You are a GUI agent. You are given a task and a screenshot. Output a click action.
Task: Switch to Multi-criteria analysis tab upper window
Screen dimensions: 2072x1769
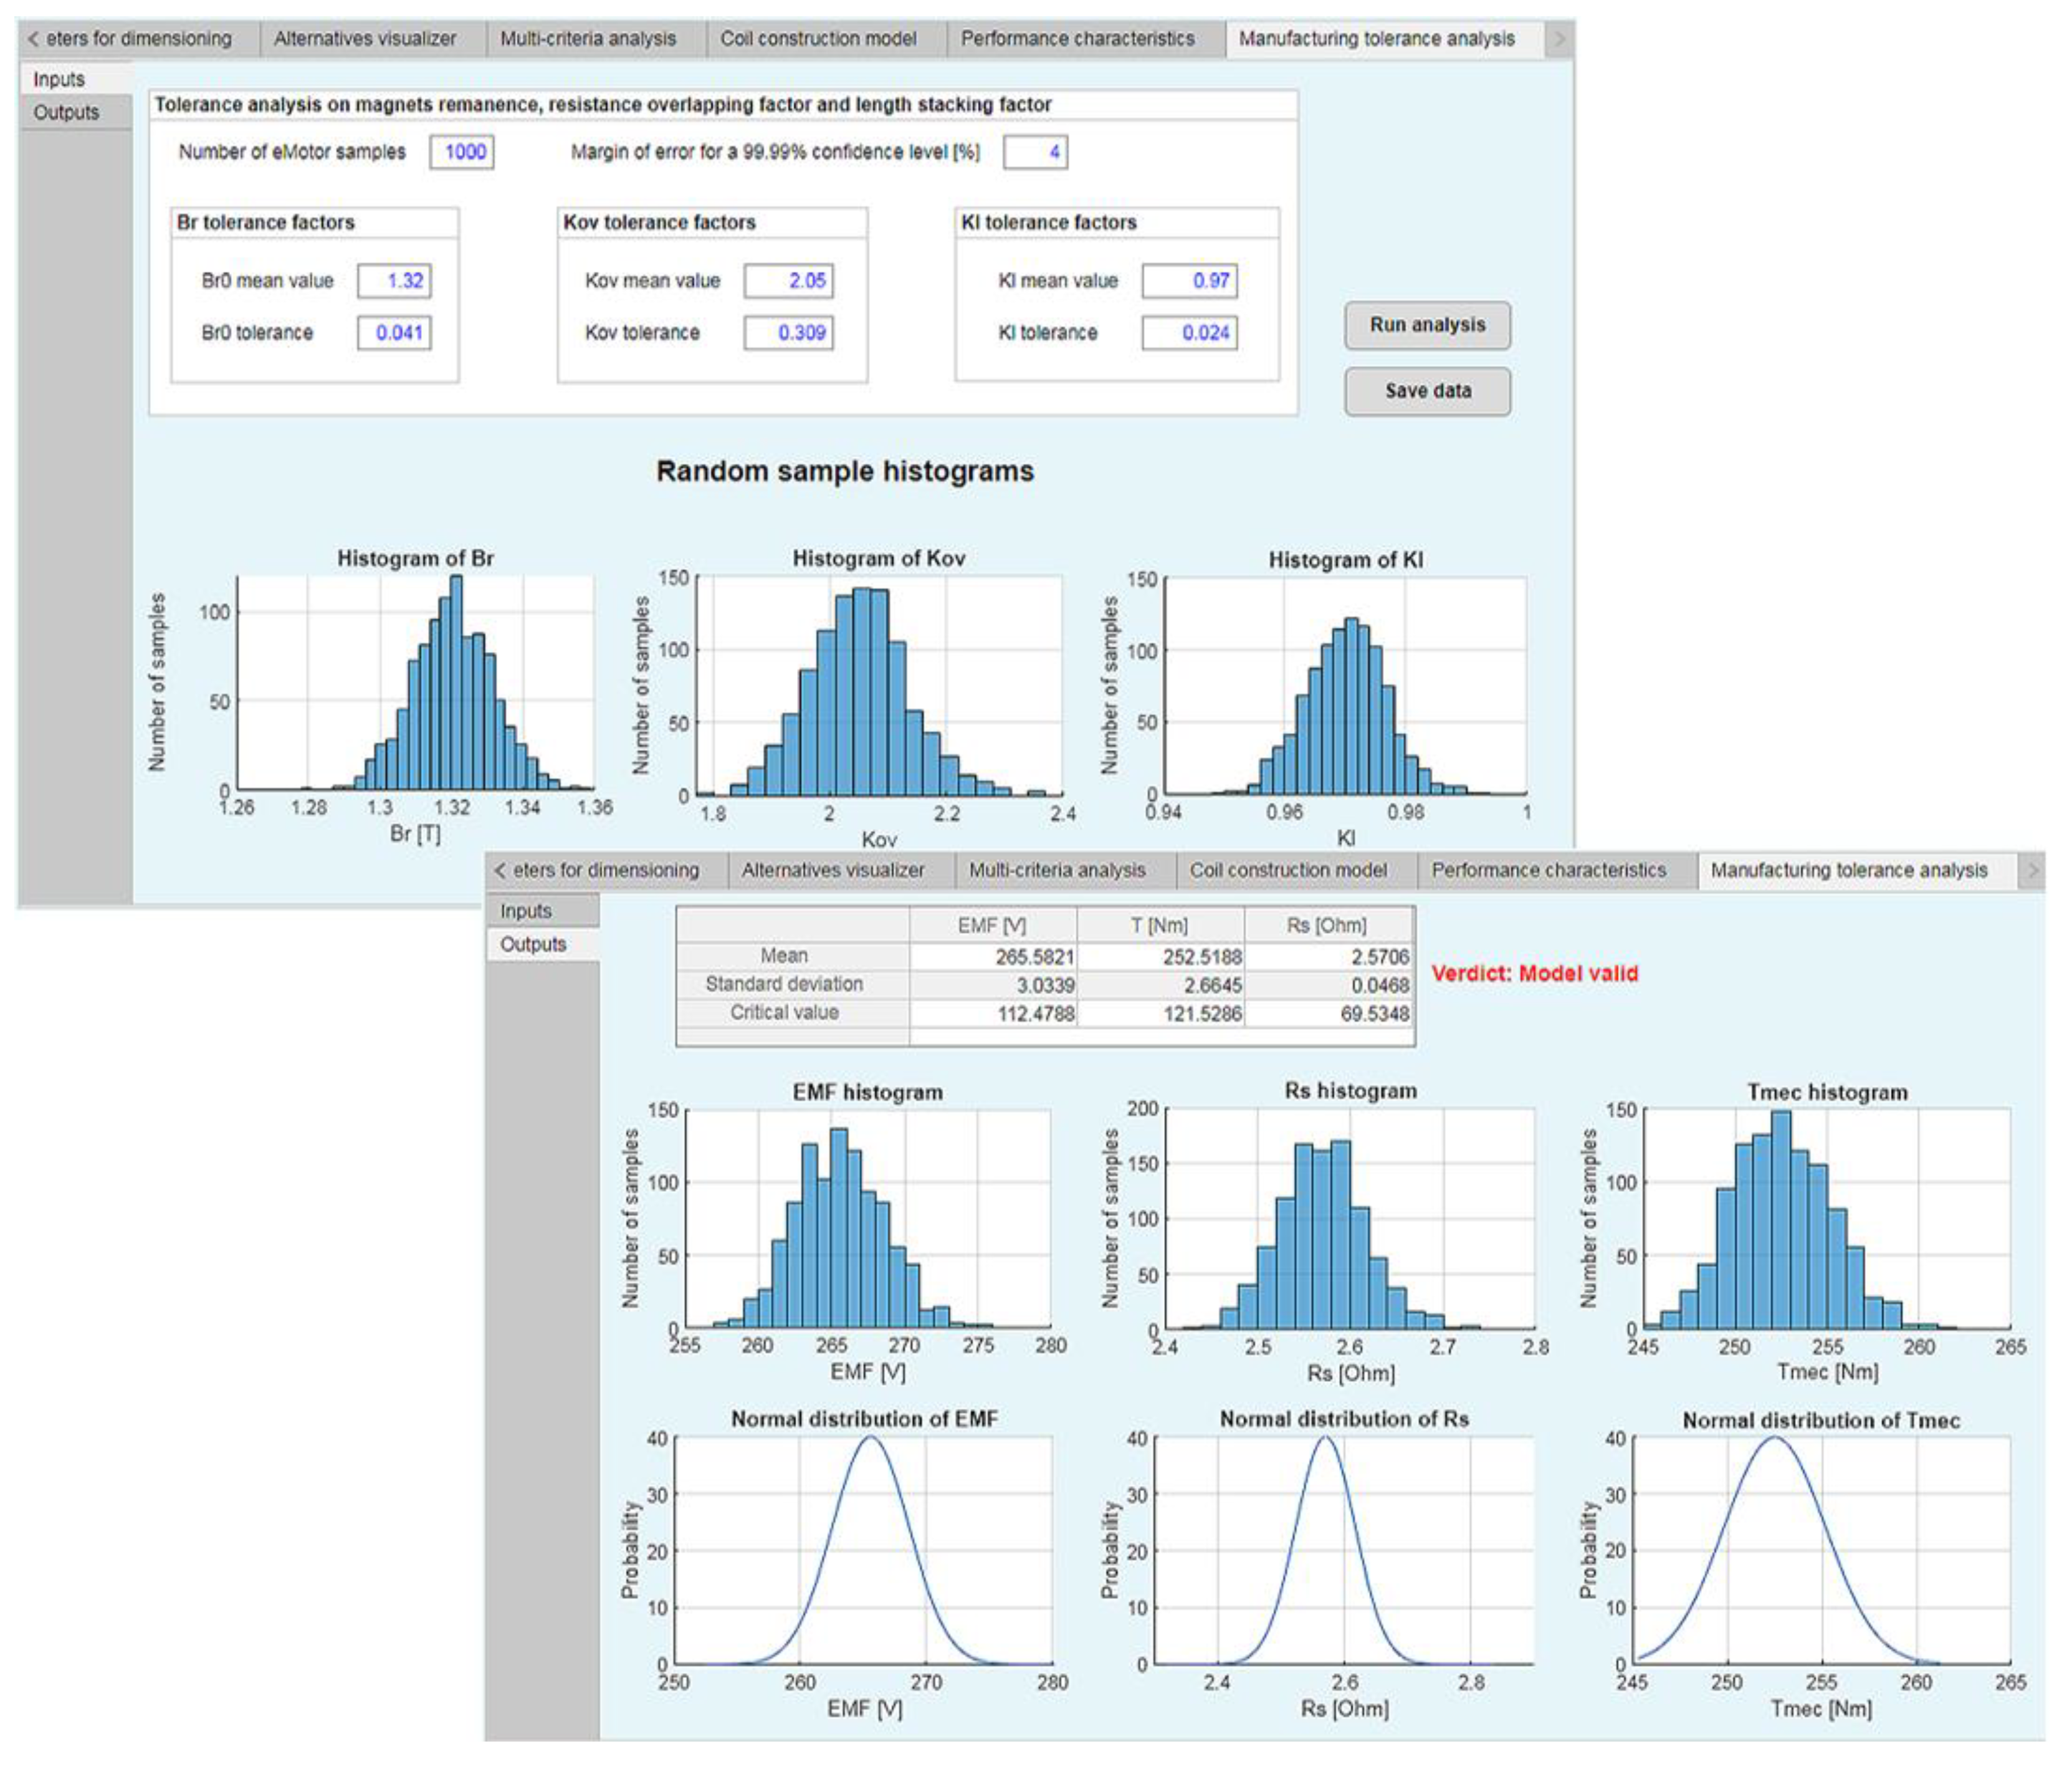588,39
